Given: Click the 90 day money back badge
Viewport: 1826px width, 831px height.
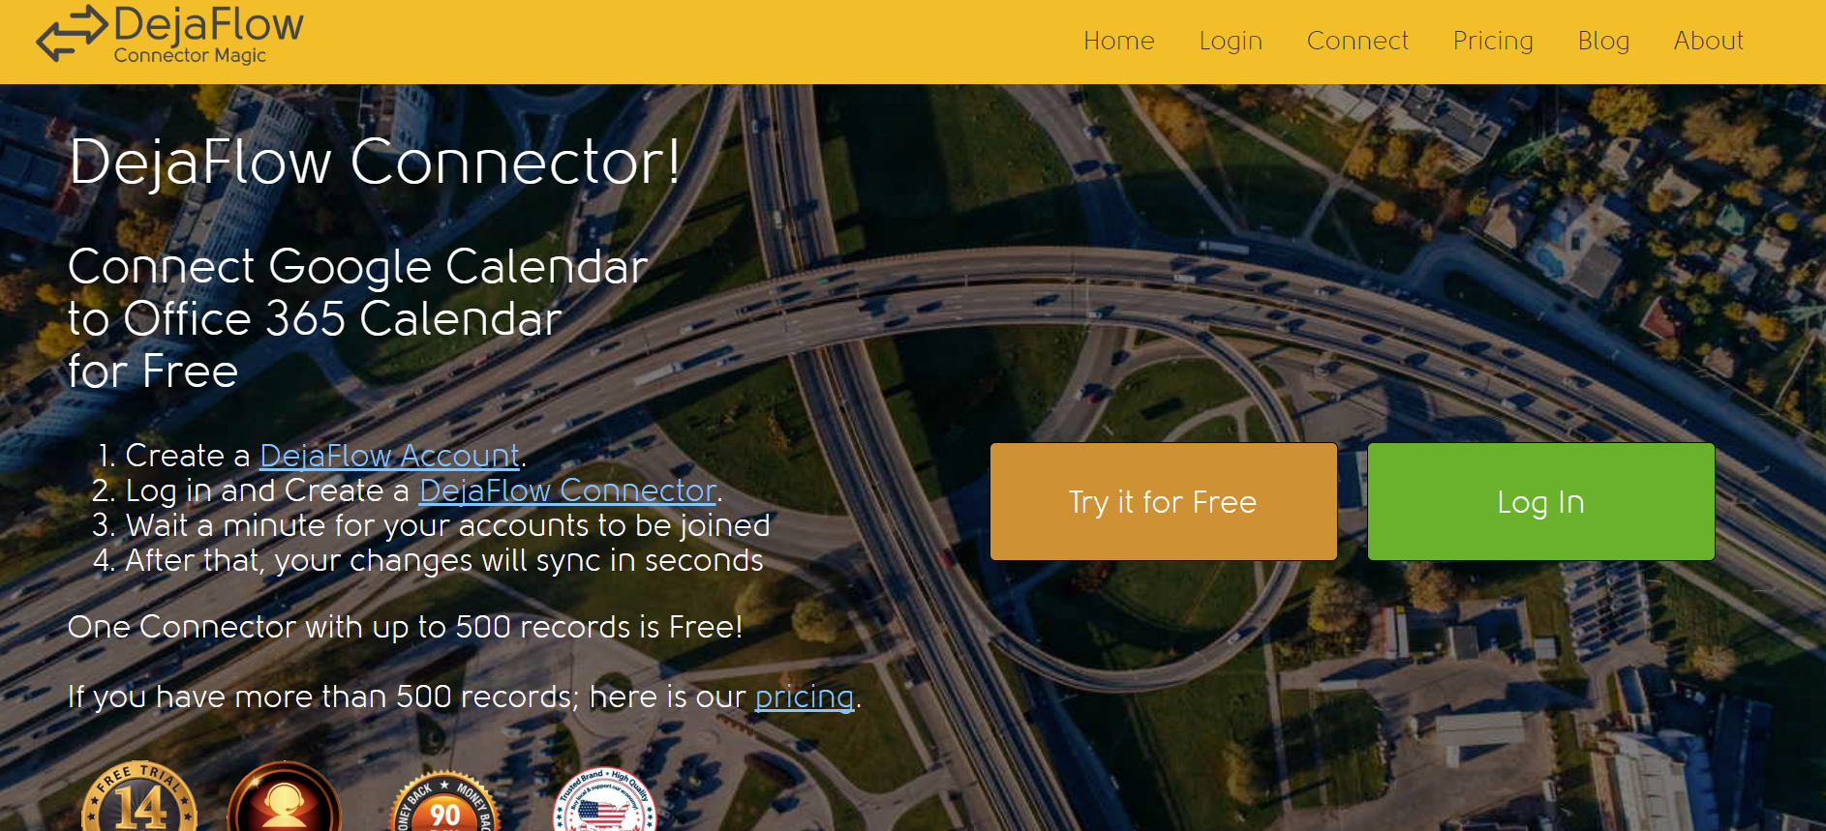Looking at the screenshot, I should point(444,801).
